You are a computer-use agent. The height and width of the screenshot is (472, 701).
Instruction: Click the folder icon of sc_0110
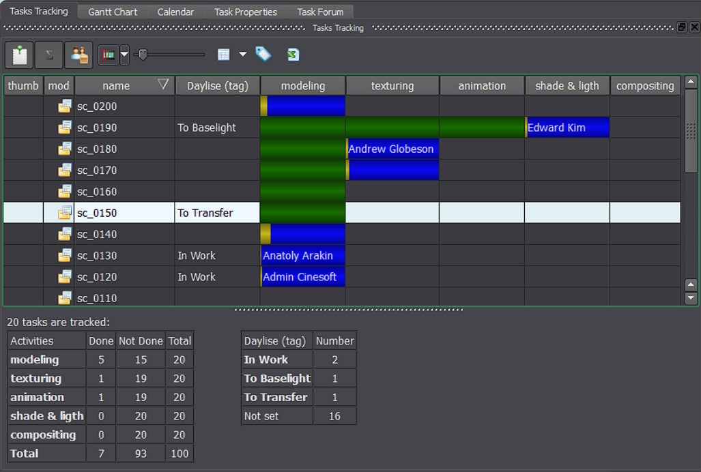(64, 297)
